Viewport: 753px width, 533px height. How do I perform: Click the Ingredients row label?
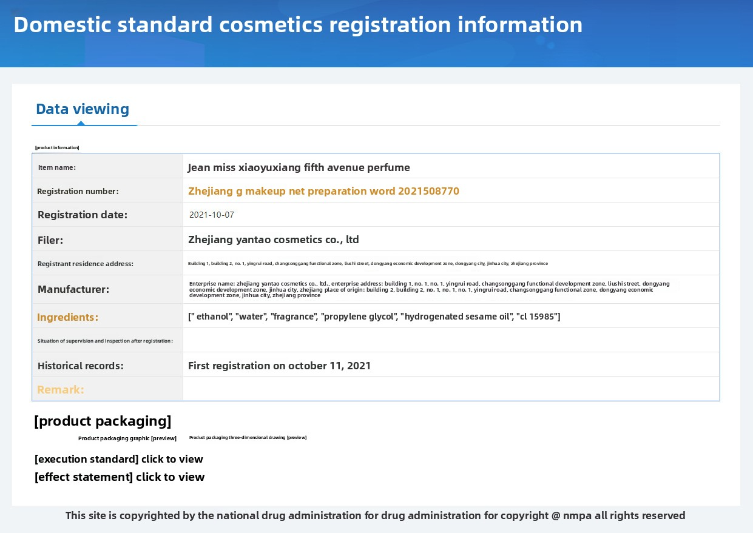click(x=67, y=317)
